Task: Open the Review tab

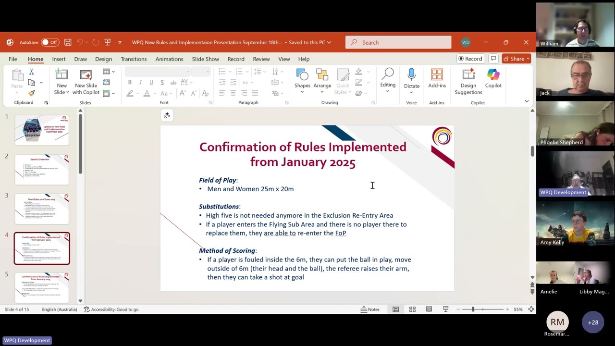Action: (261, 59)
